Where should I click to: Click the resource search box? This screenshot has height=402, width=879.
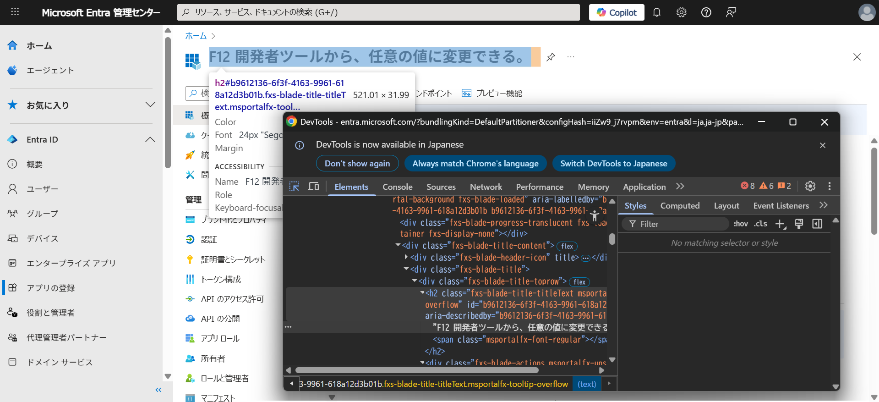tap(378, 12)
